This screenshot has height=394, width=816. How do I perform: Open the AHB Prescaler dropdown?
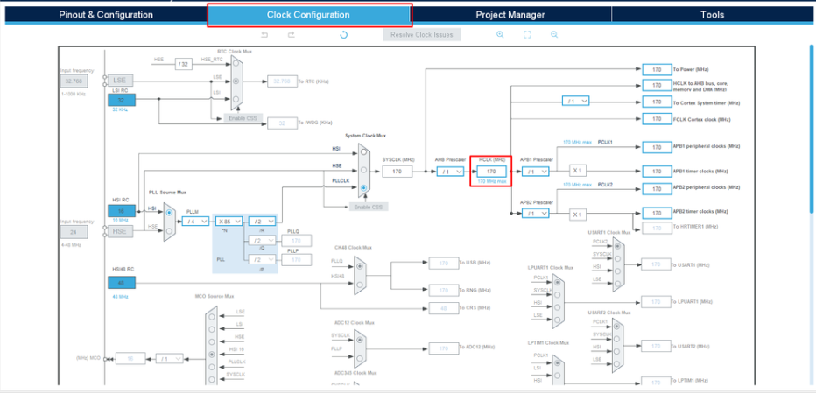click(x=450, y=172)
